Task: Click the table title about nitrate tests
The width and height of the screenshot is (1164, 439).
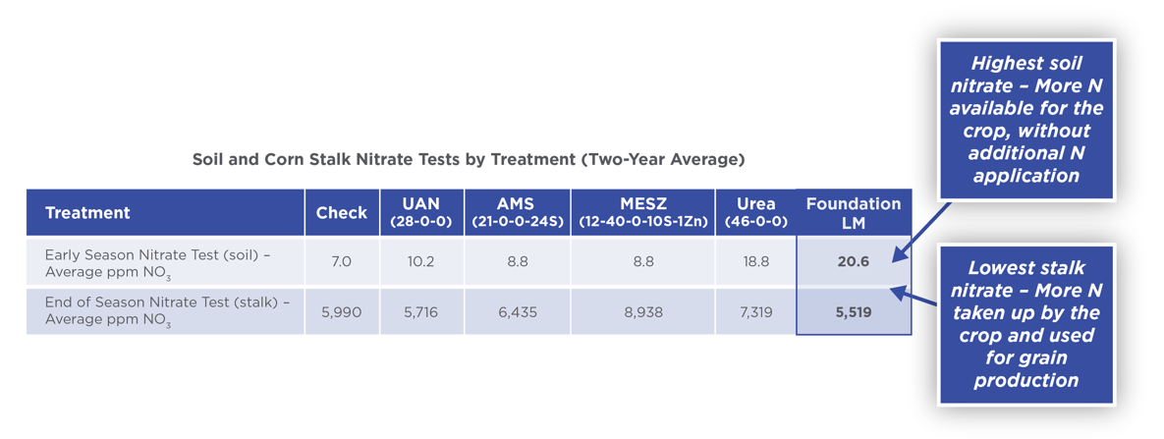Action: (468, 159)
